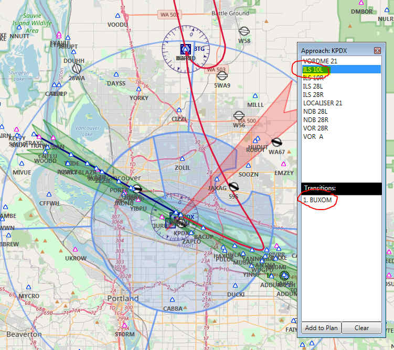The height and width of the screenshot is (350, 394).
Task: Click the ZOLIL waypoint triangle
Action: click(182, 159)
